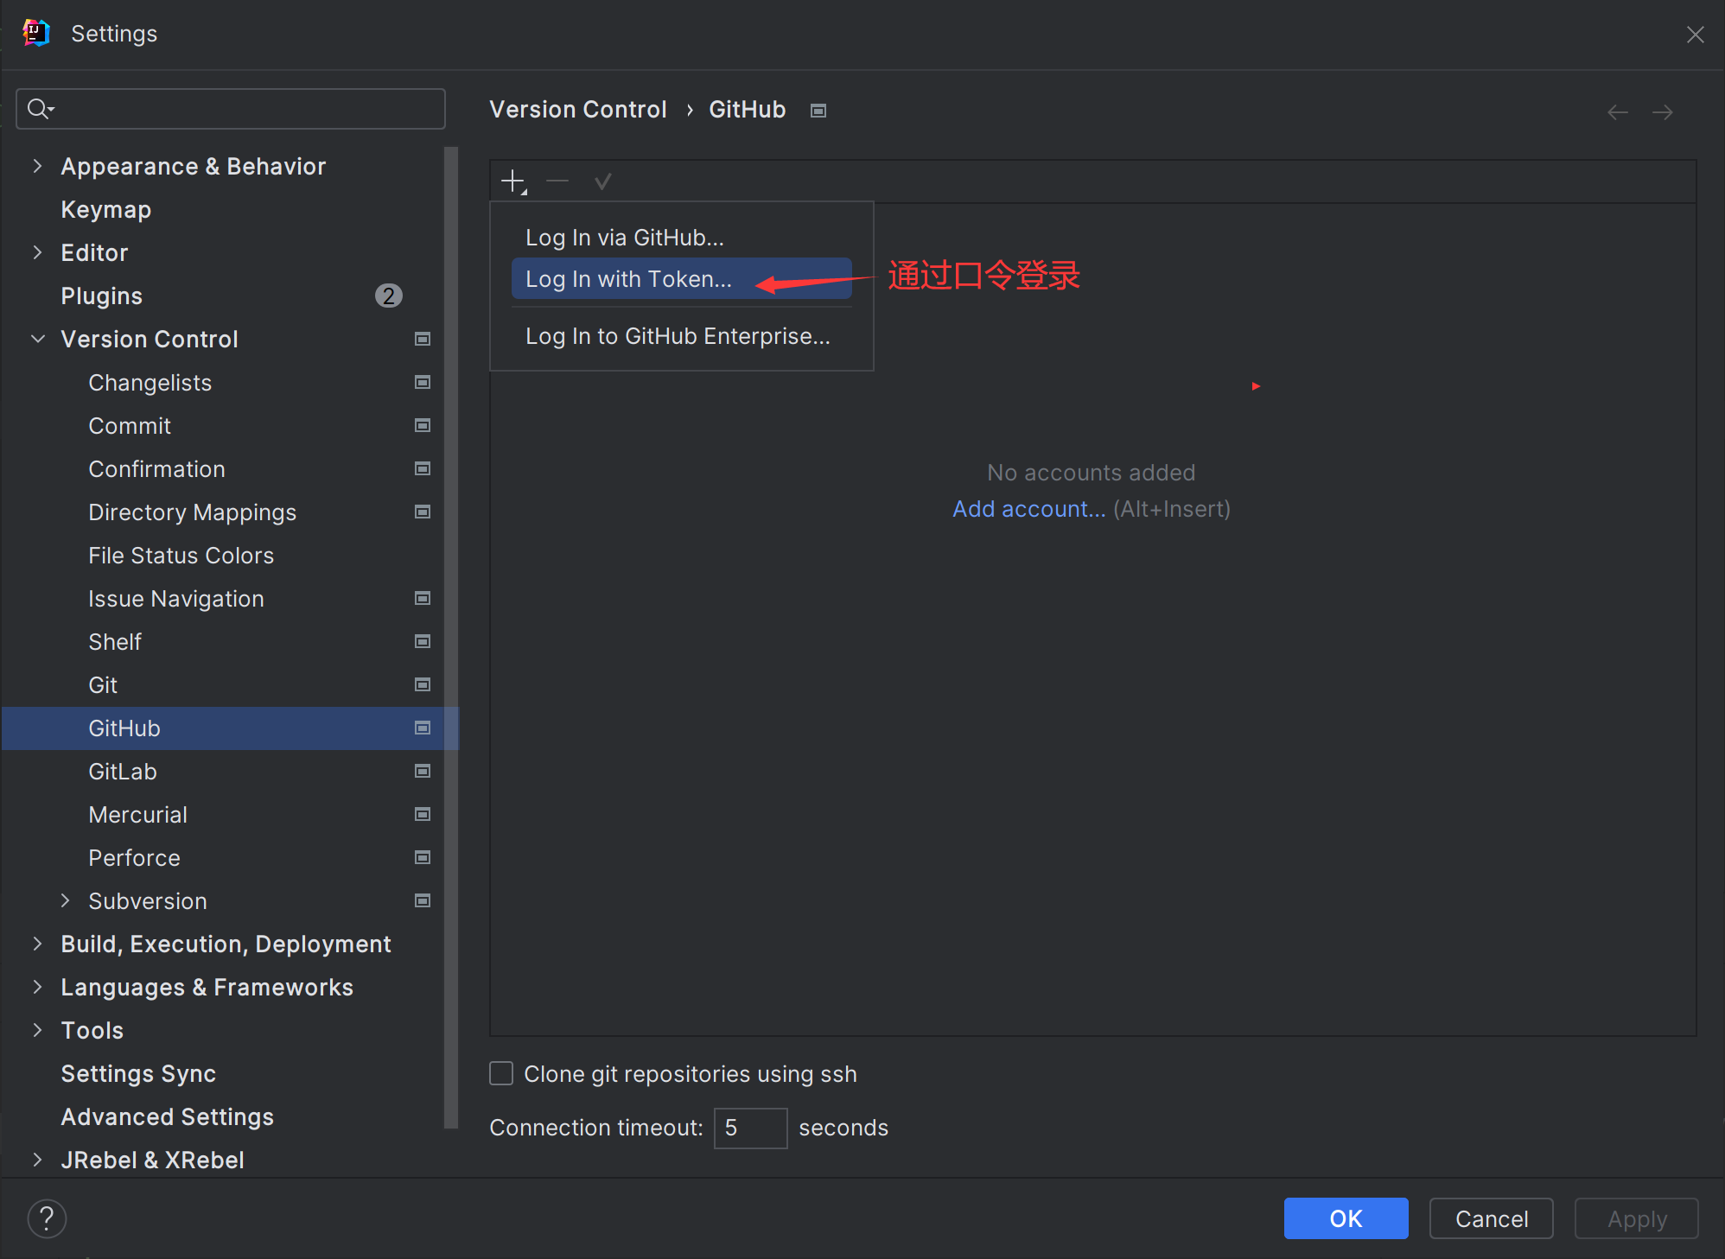1725x1259 pixels.
Task: Click the settings search field
Action: coord(231,109)
